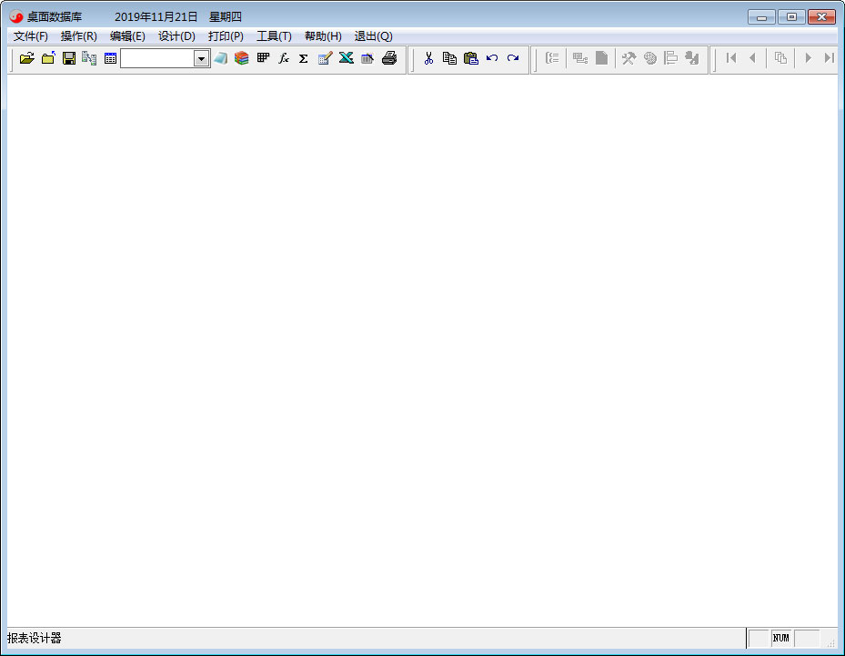
Task: Click the 退出(Q) menu item
Action: click(x=374, y=36)
